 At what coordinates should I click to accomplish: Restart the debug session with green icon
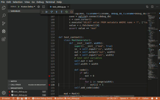pyautogui.click(x=66, y=12)
